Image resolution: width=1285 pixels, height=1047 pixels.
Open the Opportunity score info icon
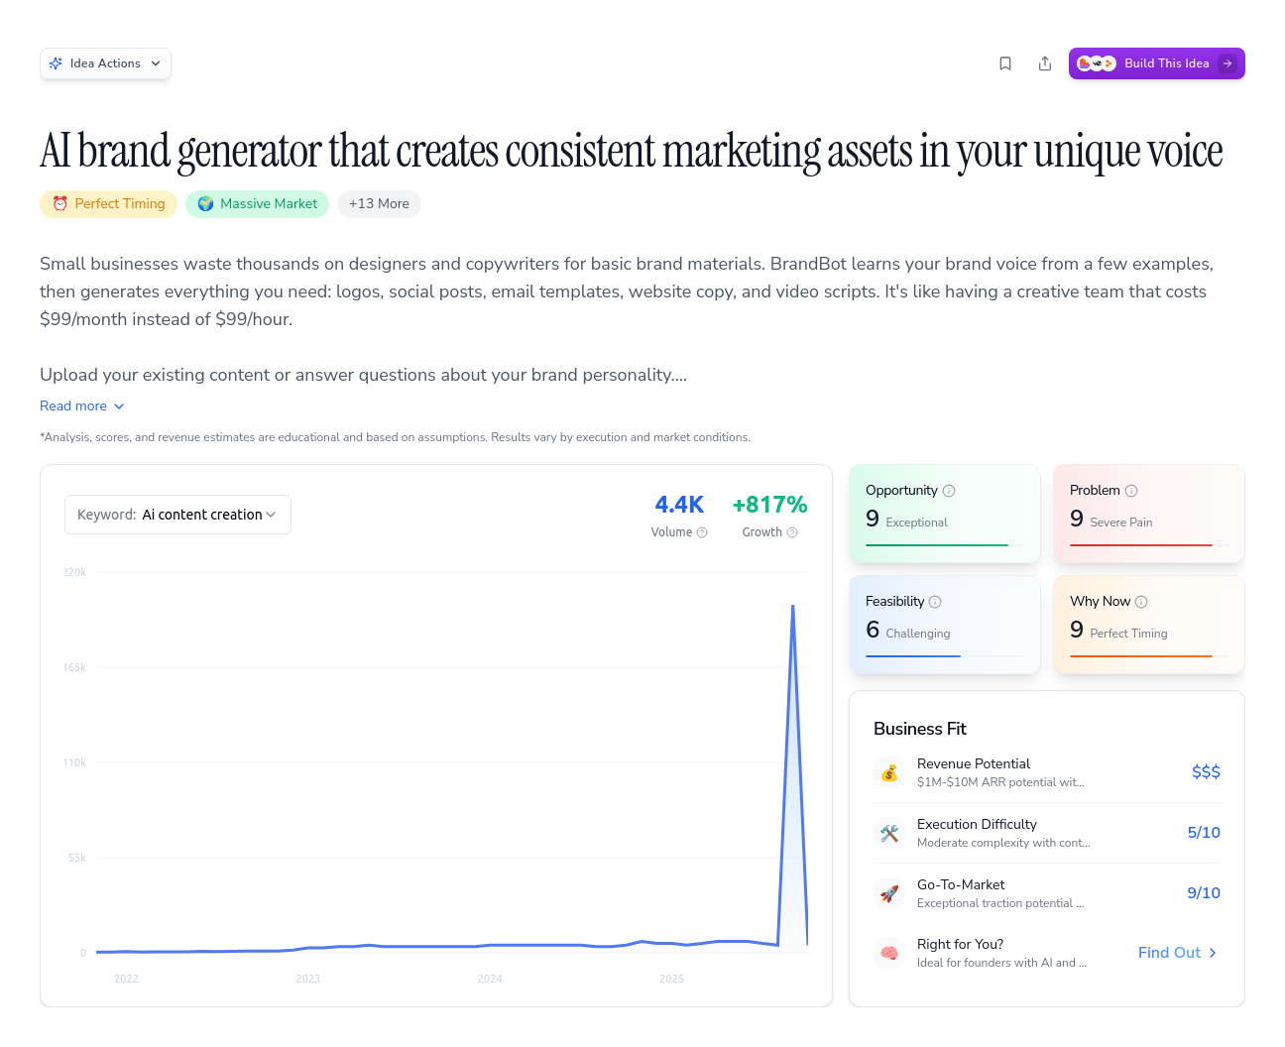tap(950, 490)
